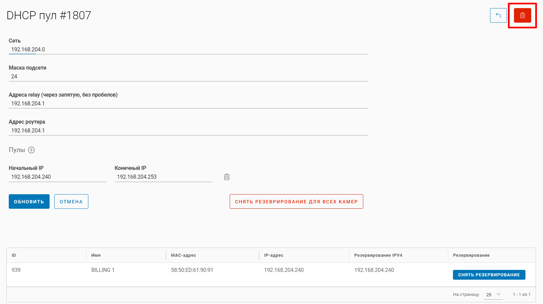This screenshot has height=304, width=543.
Task: Click the Маска подсети field
Action: click(x=188, y=77)
